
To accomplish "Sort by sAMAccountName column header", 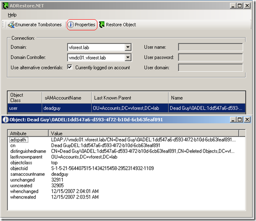I will point(67,98).
